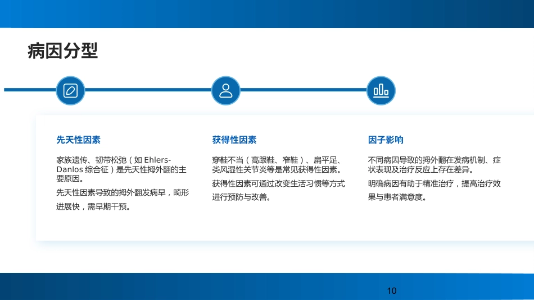
Task: Select the heading 先天性因素
Action: [x=78, y=140]
